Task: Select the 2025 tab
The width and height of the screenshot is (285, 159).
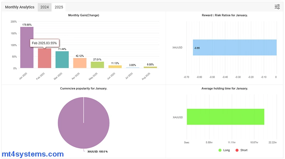Action: [59, 7]
